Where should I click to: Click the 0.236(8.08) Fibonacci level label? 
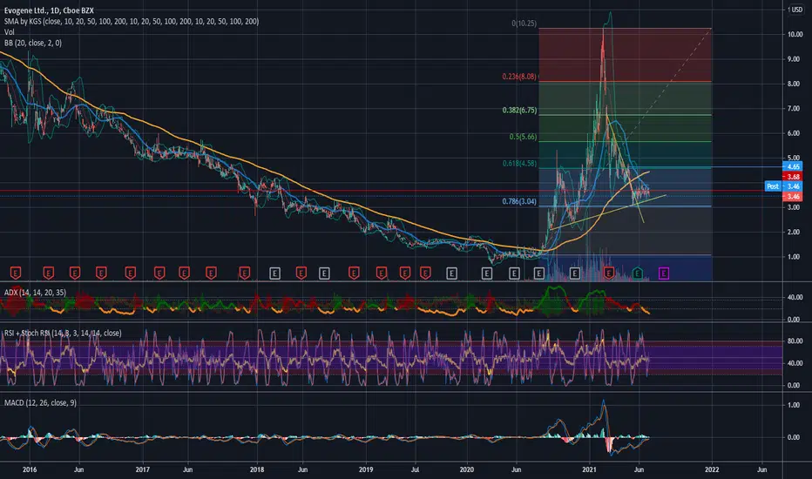point(519,77)
